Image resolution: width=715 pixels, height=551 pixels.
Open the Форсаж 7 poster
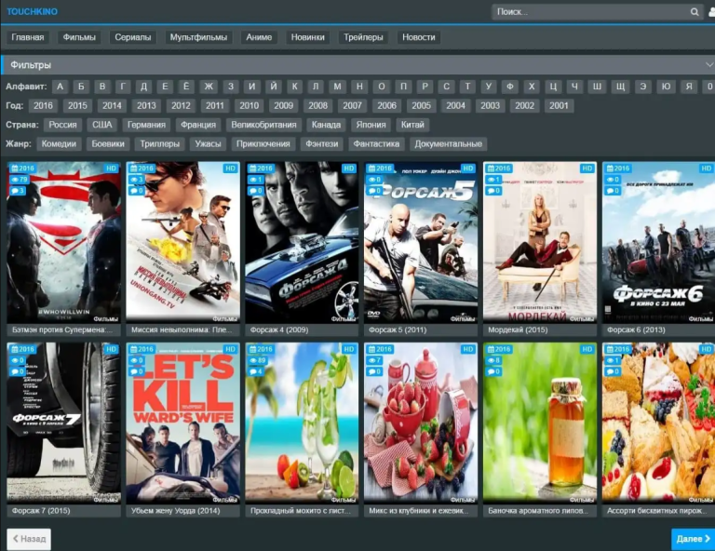[64, 423]
